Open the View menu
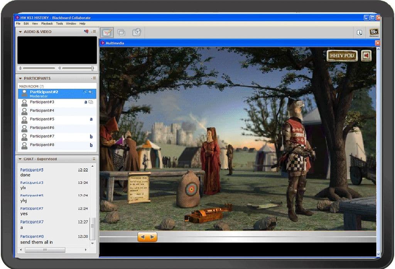Screen dimensions: 395x269 (35, 24)
